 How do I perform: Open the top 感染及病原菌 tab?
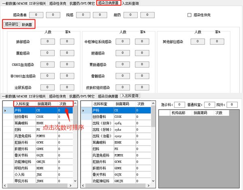tap(108, 3)
